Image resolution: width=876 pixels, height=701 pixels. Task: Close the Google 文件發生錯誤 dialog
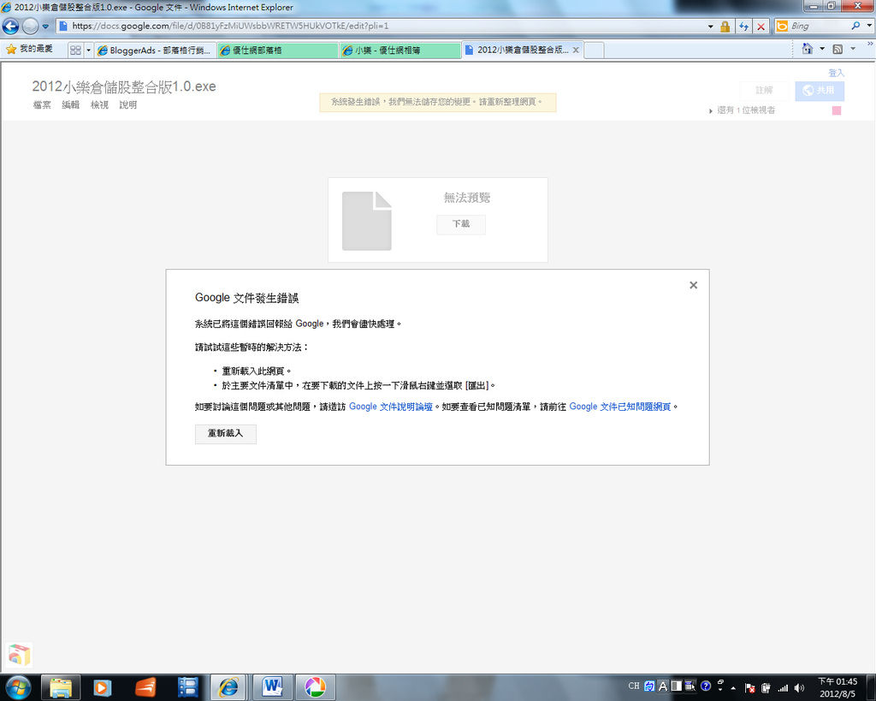click(693, 285)
